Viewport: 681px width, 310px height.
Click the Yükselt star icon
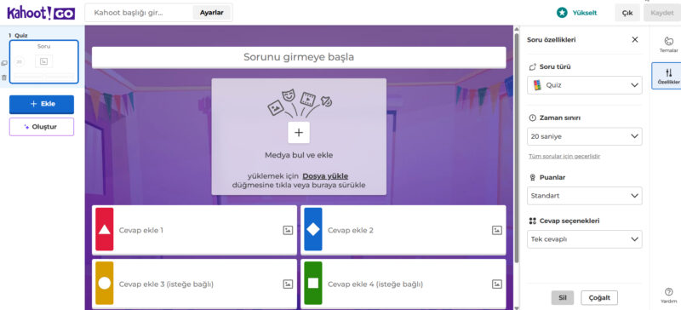[x=562, y=13]
